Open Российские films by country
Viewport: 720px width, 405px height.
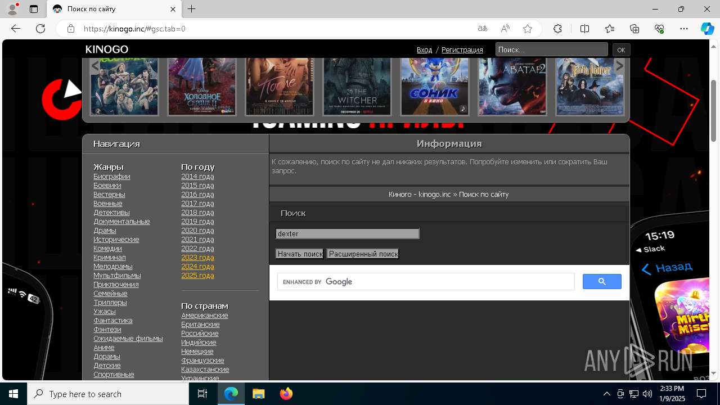(200, 334)
